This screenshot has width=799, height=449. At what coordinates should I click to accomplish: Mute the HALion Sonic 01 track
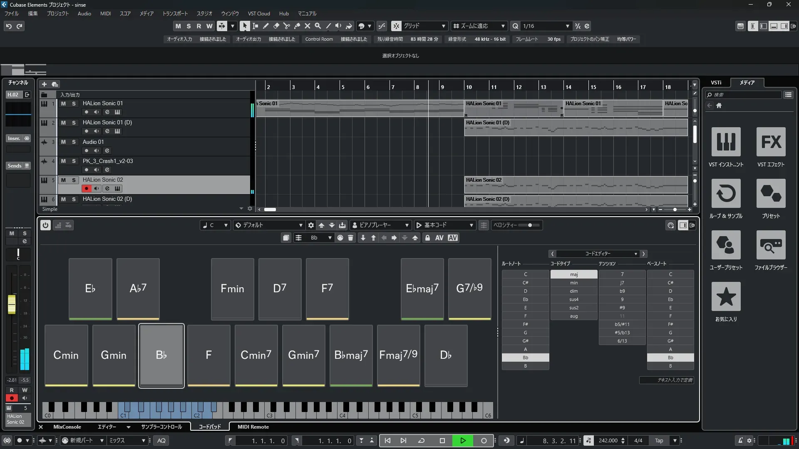(63, 104)
